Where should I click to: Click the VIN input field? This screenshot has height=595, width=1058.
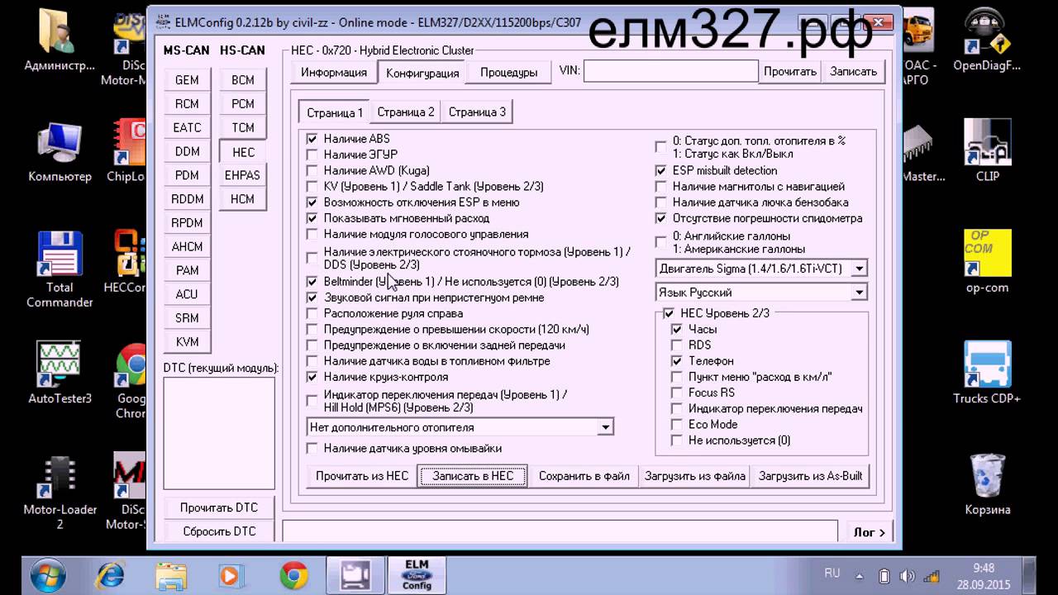[670, 72]
